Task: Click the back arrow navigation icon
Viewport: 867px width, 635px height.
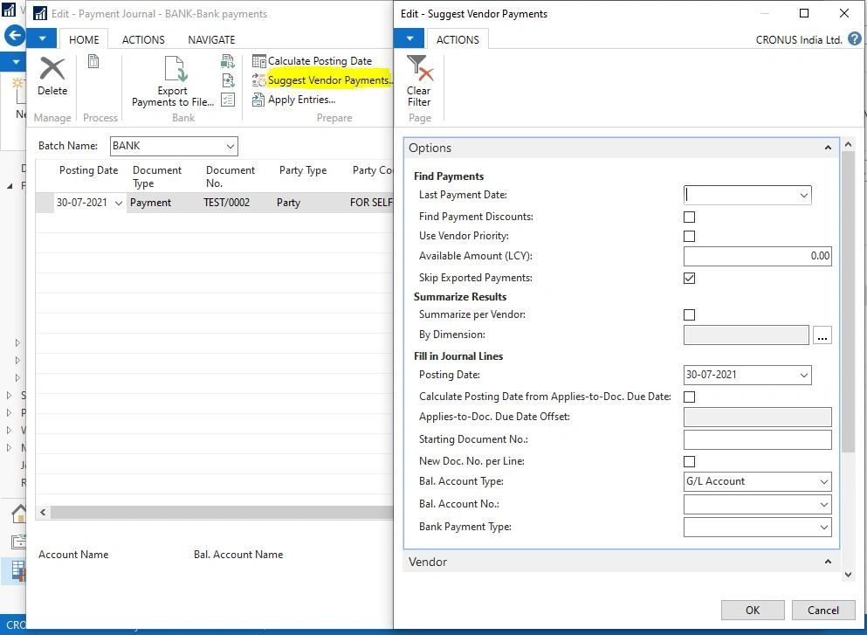Action: click(x=14, y=36)
